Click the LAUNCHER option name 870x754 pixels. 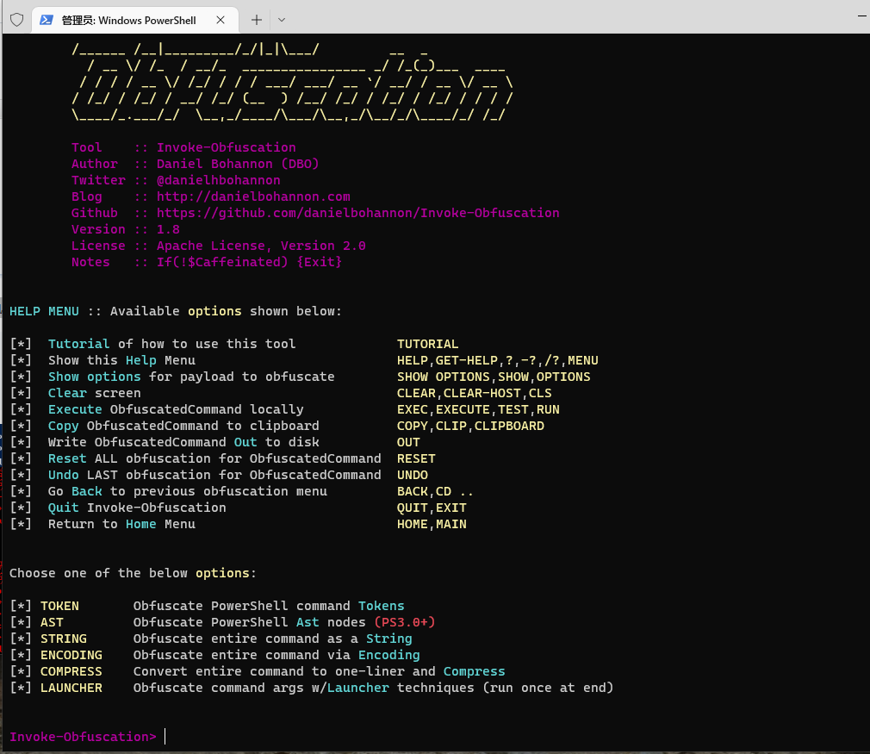point(71,688)
